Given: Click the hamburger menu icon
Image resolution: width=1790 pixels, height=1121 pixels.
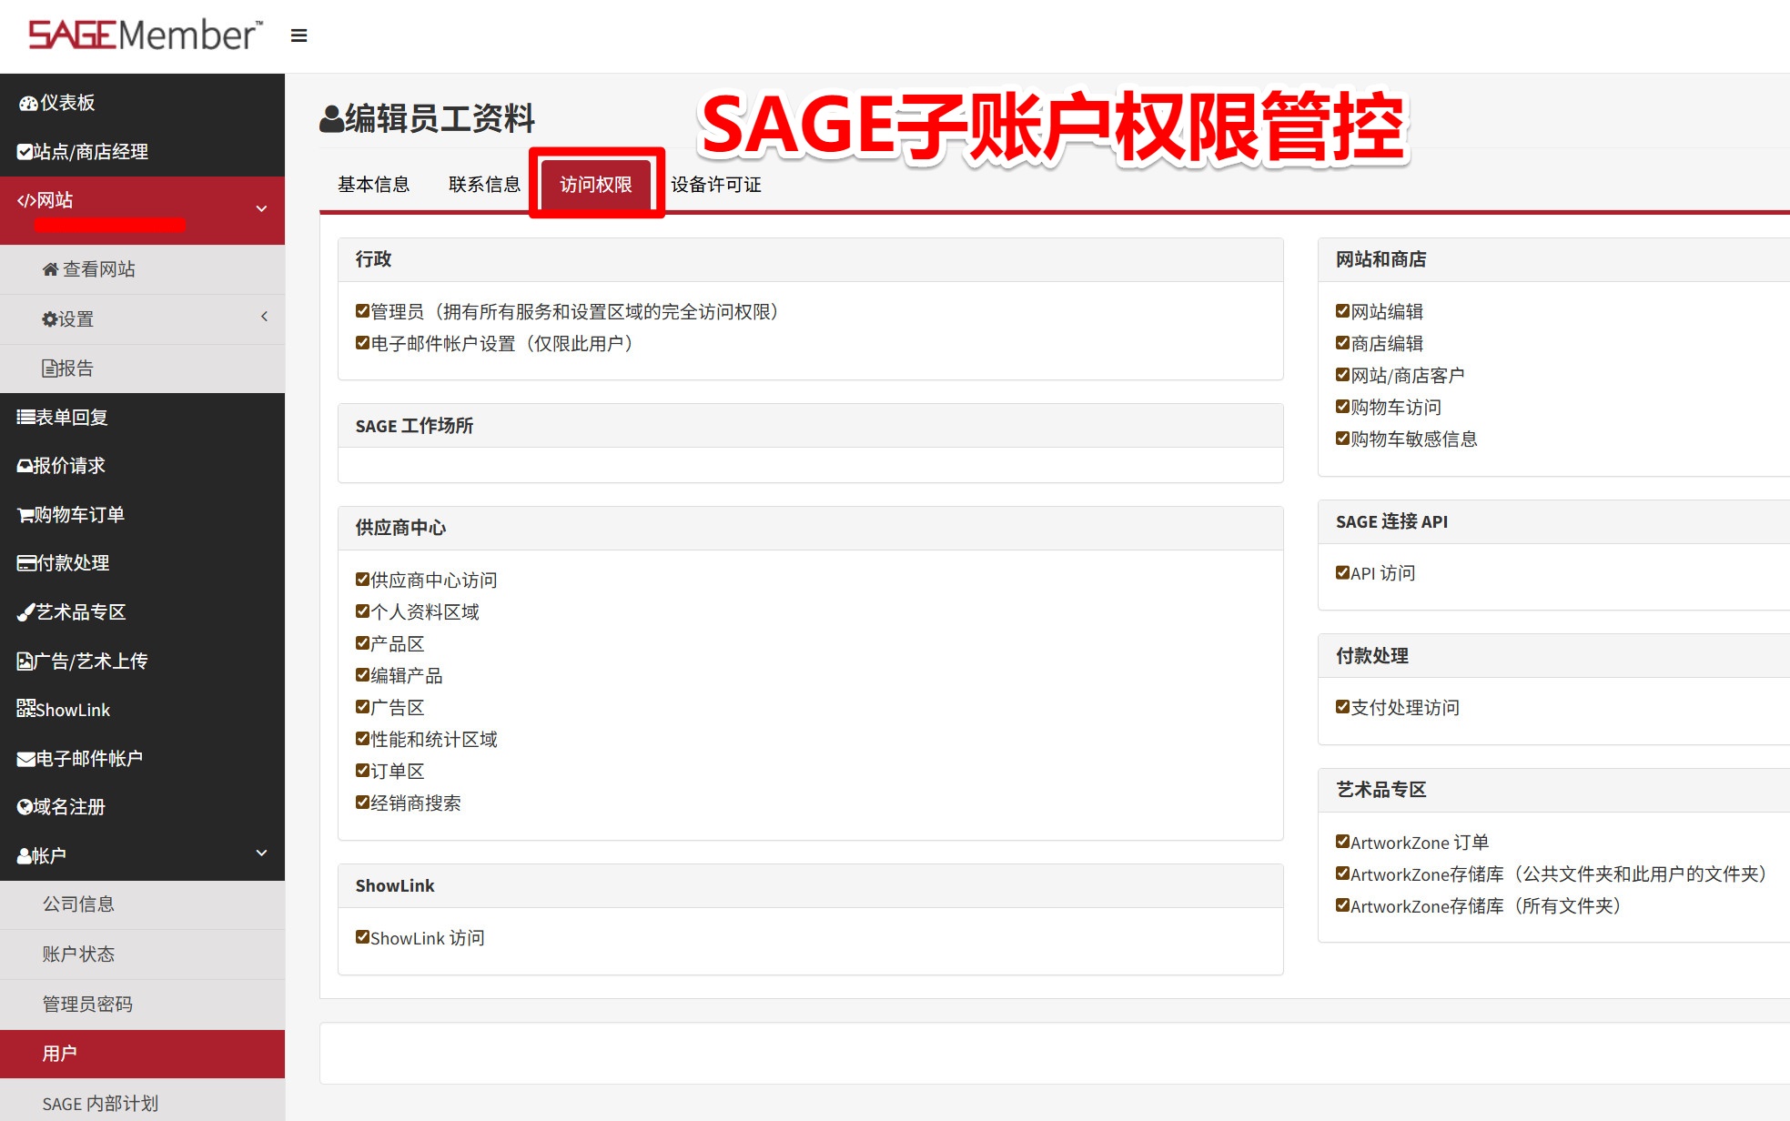Looking at the screenshot, I should 298,35.
